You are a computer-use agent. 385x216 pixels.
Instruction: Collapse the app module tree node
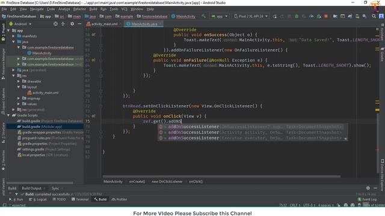click(8, 31)
